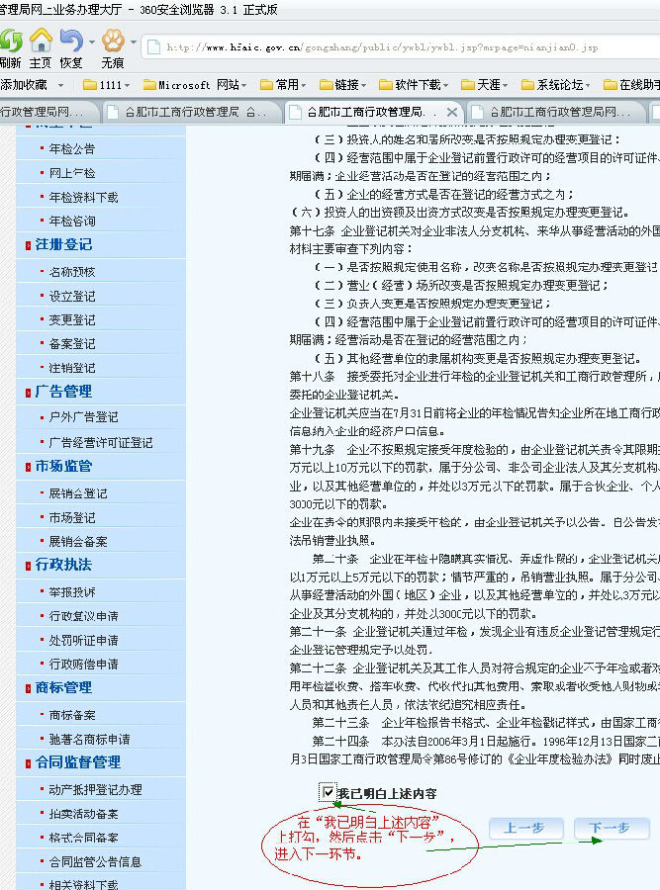This screenshot has height=890, width=660.
Task: Open the 1111 bookmarks folder
Action: [106, 85]
